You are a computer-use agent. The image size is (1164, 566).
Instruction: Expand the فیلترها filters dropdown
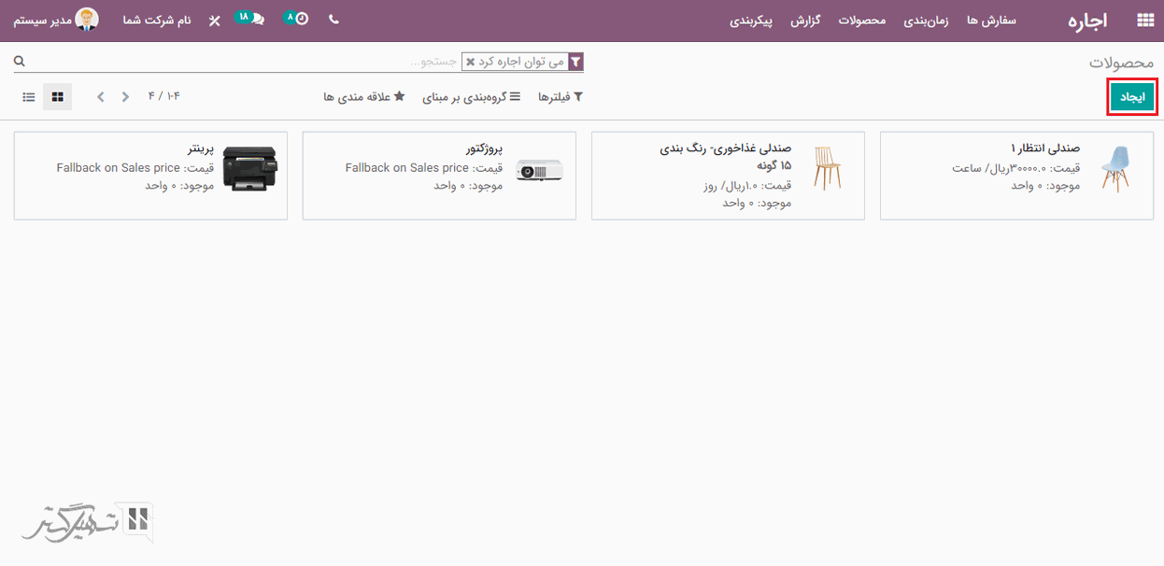click(561, 97)
